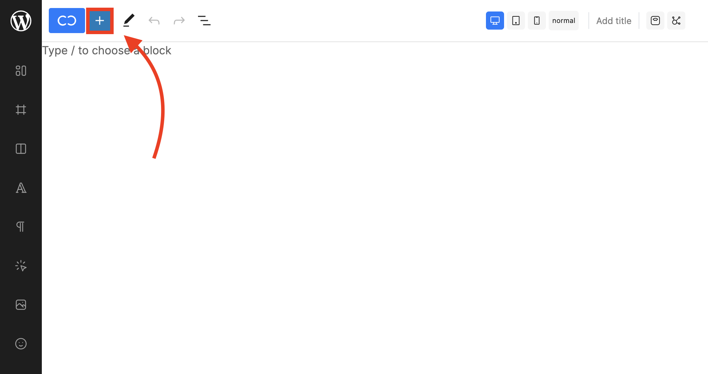The image size is (708, 374).
Task: Open the layout blocks sidebar icon
Action: coord(21,71)
